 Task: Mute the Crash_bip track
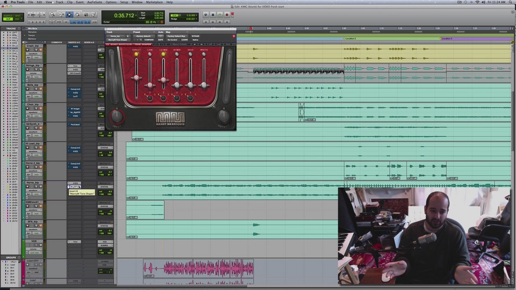40,49
